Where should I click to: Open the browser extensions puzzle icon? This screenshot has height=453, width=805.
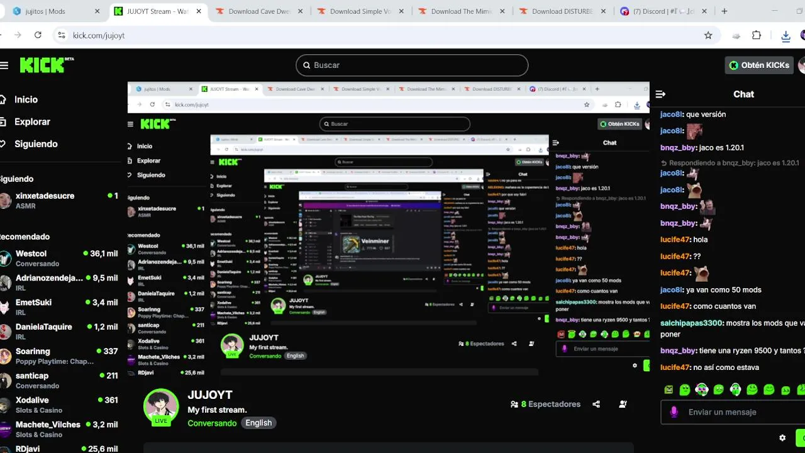point(757,35)
